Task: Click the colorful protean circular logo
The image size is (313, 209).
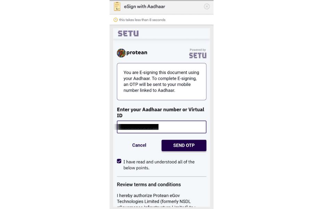Action: (x=121, y=53)
